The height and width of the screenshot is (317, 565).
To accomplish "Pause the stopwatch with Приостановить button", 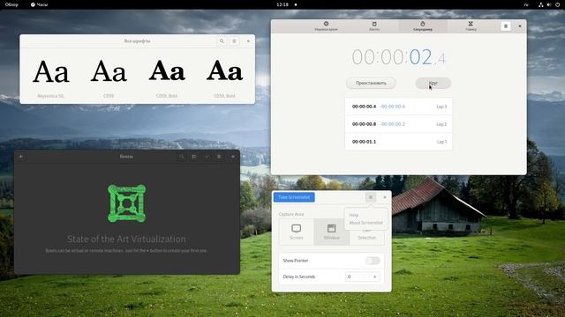I will (371, 83).
